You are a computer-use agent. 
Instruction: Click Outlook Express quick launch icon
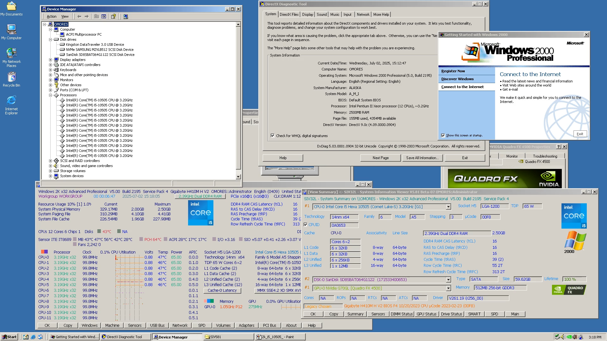pos(40,337)
